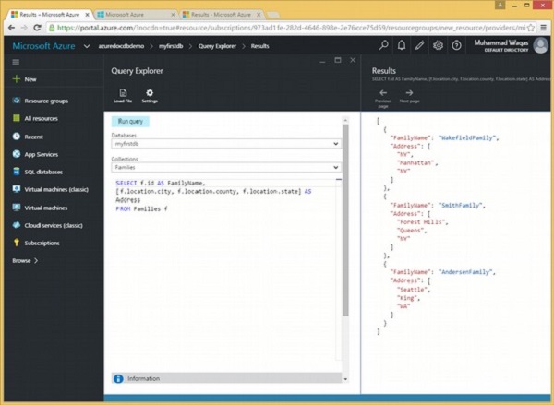Expand the Browse menu chevron
554x405 pixels.
(36, 260)
